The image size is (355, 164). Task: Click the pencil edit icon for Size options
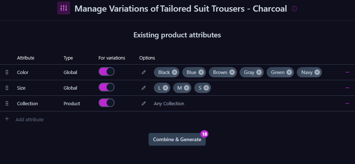144,88
